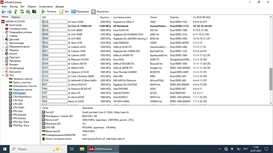Screen dimensions: 273x153
Task: Open the monitor graph toolbar icon
Action: pos(34,12)
